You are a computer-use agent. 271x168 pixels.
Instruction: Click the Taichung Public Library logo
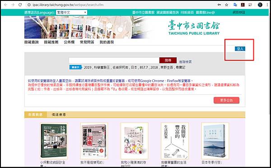(194, 27)
